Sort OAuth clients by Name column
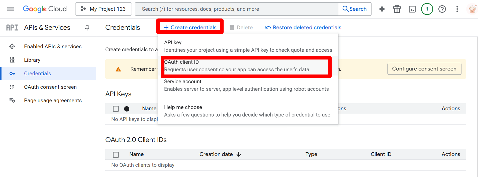478x177 pixels. 137,154
